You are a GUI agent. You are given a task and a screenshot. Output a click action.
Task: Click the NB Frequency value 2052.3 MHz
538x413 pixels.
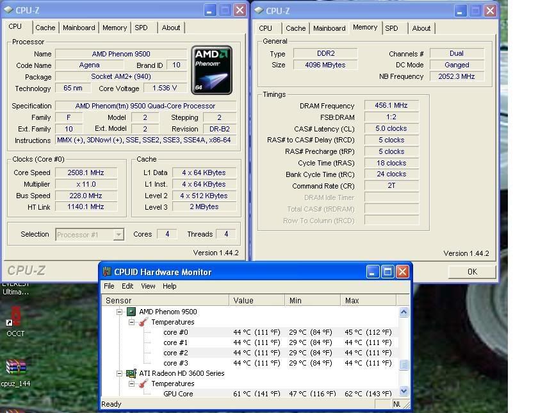tap(456, 76)
